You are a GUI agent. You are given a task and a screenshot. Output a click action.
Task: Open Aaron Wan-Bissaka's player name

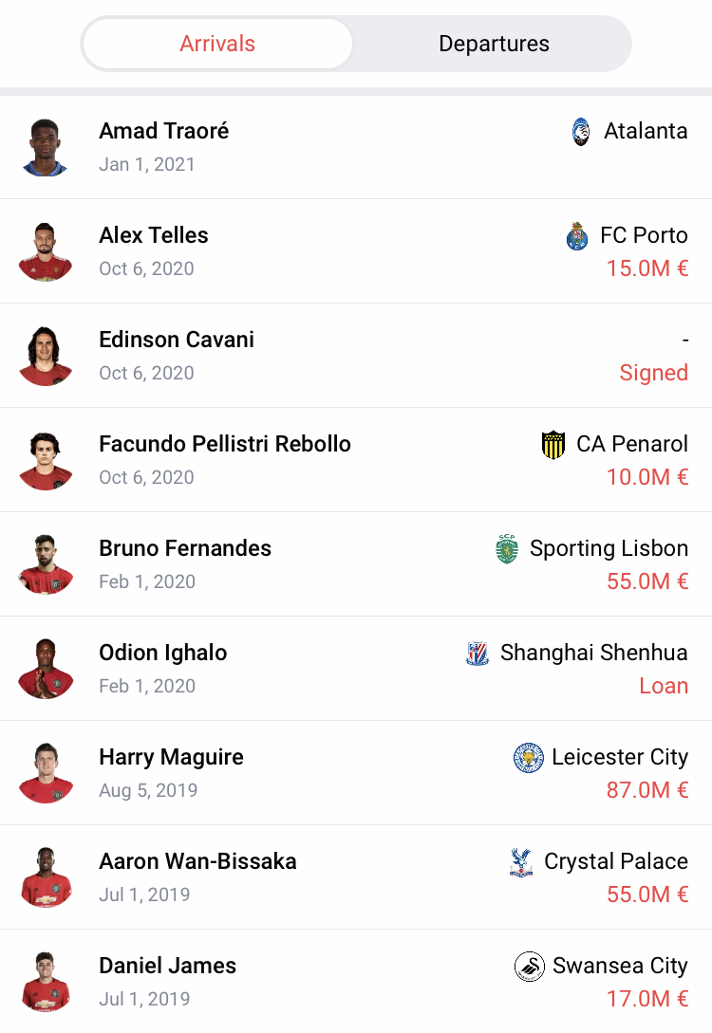(x=197, y=861)
